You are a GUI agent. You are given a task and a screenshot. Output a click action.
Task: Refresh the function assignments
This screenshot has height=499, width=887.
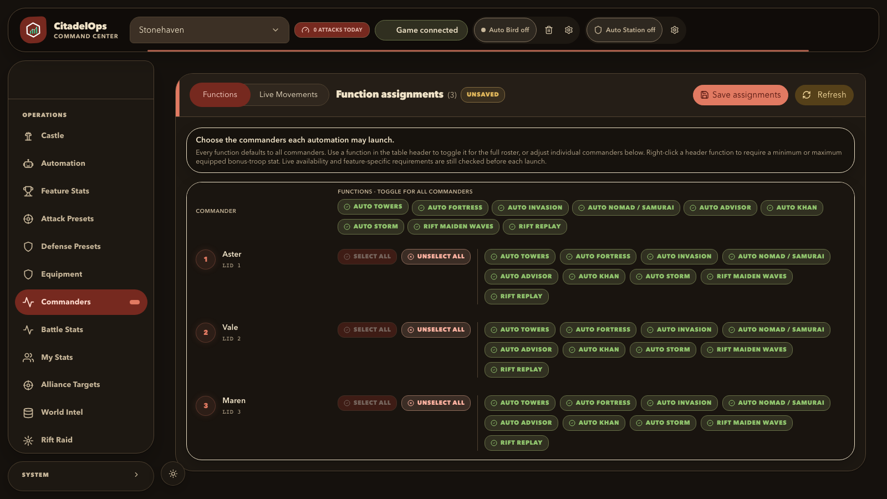pyautogui.click(x=824, y=95)
